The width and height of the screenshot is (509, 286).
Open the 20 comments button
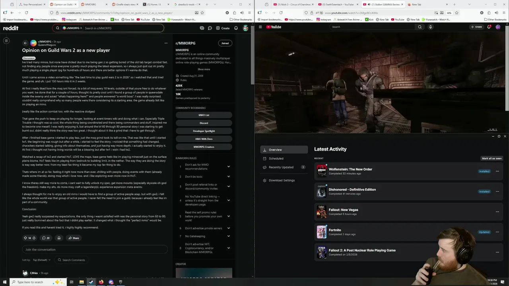click(46, 238)
